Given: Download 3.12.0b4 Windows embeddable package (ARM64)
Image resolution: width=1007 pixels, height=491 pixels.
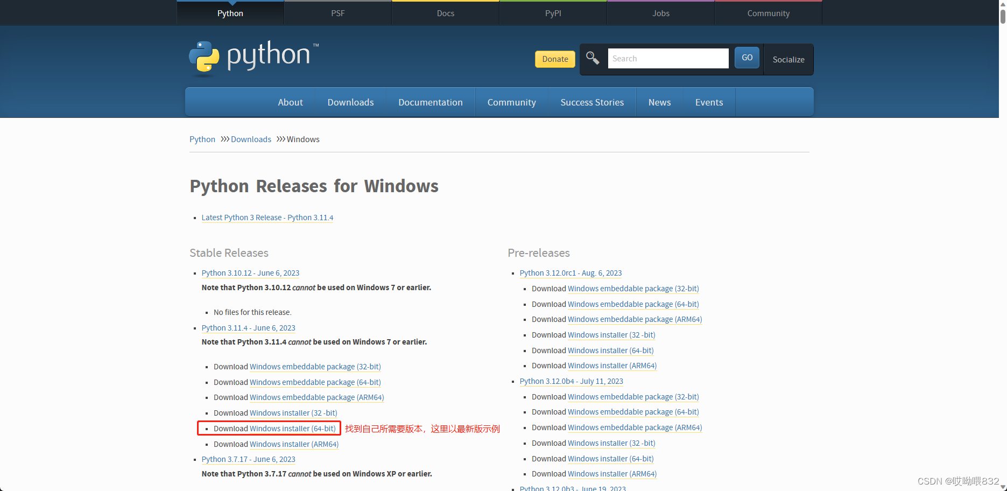Looking at the screenshot, I should [x=635, y=427].
